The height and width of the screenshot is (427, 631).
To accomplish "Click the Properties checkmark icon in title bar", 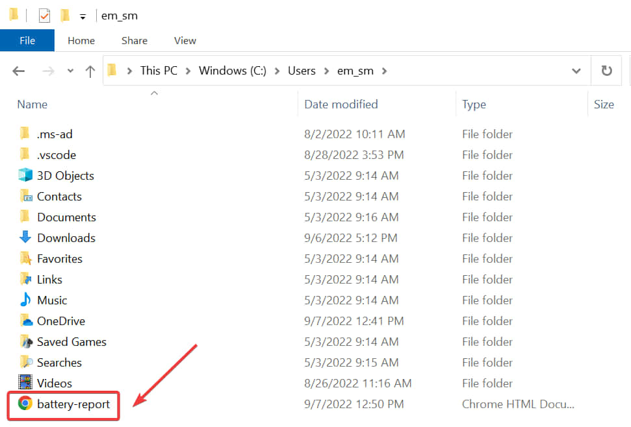I will [44, 16].
